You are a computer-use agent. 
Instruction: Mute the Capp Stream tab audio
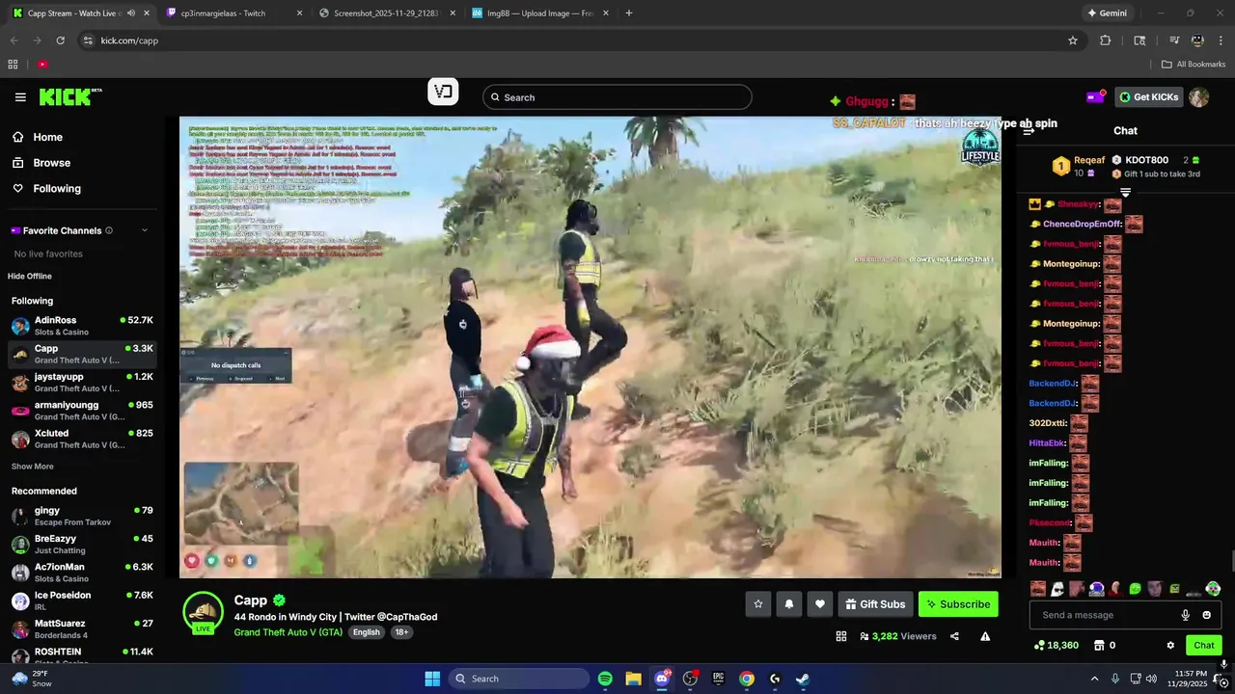[x=131, y=13]
